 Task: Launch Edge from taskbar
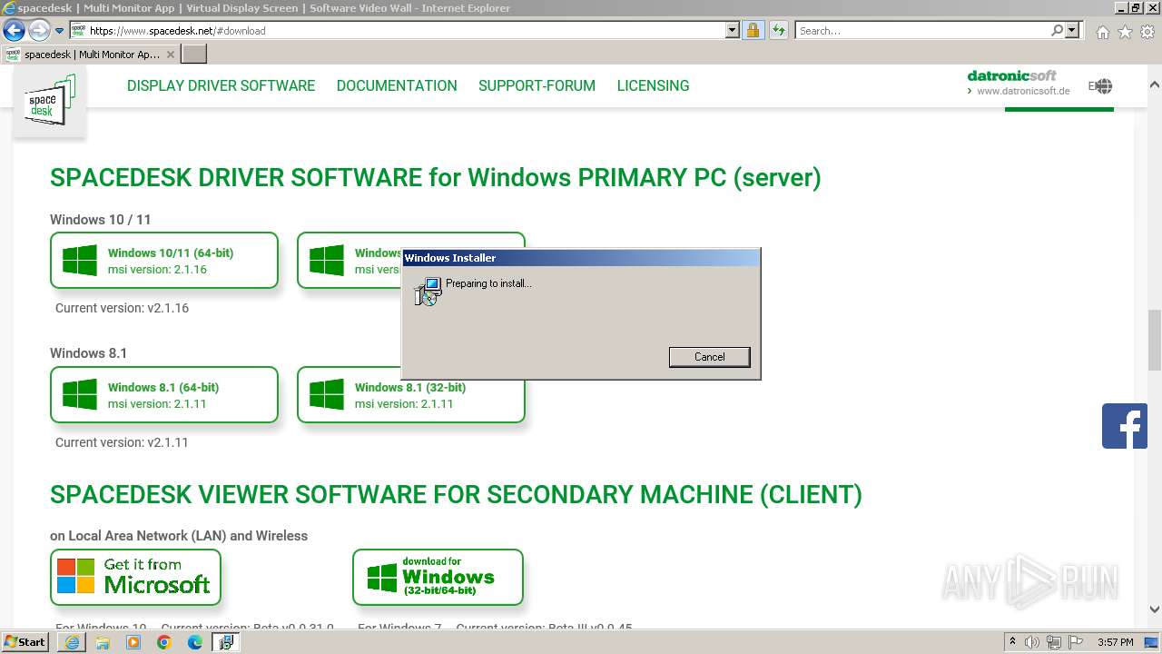[195, 642]
